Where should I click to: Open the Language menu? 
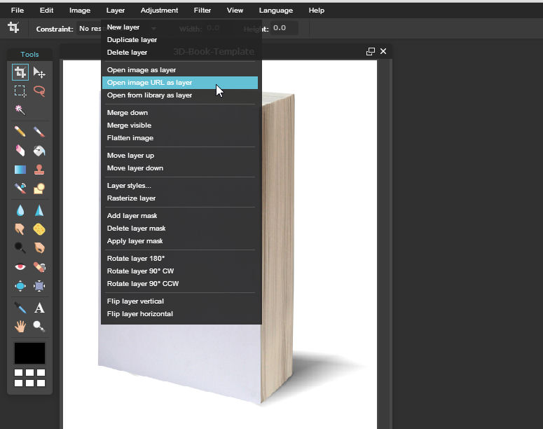(x=275, y=11)
